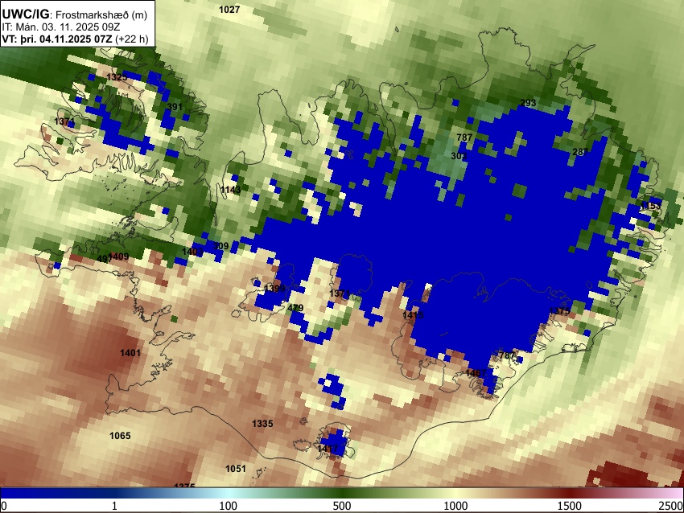Image resolution: width=684 pixels, height=513 pixels.
Task: Click the map value "1153"
Action: pos(650,206)
